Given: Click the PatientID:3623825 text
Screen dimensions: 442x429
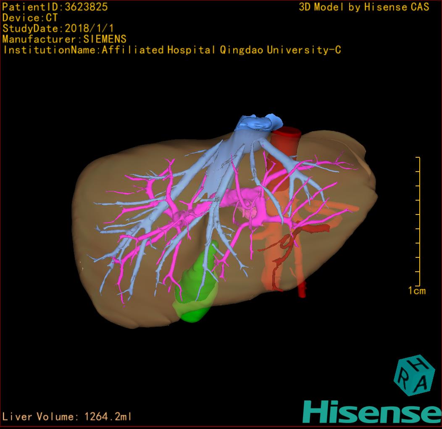Looking at the screenshot, I should coord(55,7).
